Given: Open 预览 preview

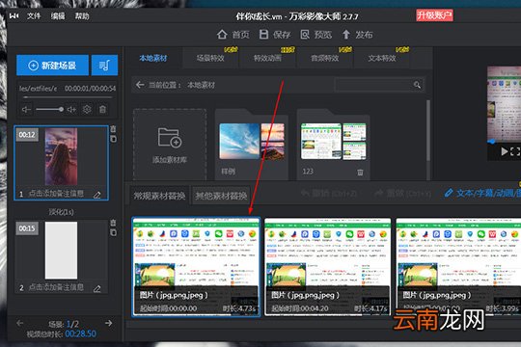Looking at the screenshot, I should [316, 34].
